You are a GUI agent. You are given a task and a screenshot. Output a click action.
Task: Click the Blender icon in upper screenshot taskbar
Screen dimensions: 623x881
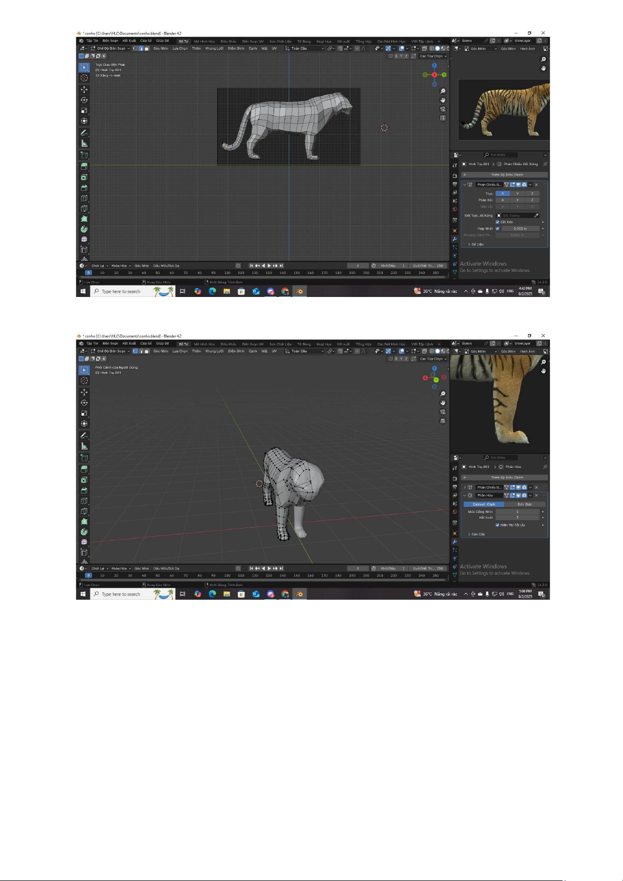point(299,291)
